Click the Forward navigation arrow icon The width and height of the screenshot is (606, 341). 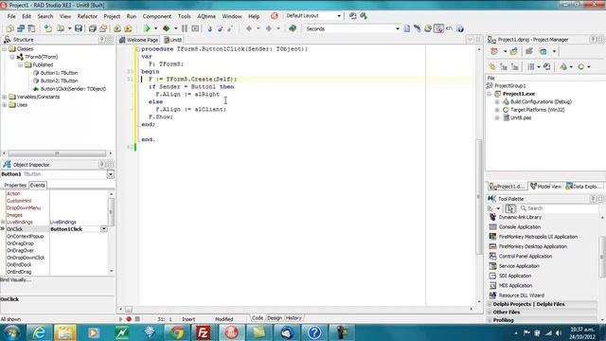(269, 28)
